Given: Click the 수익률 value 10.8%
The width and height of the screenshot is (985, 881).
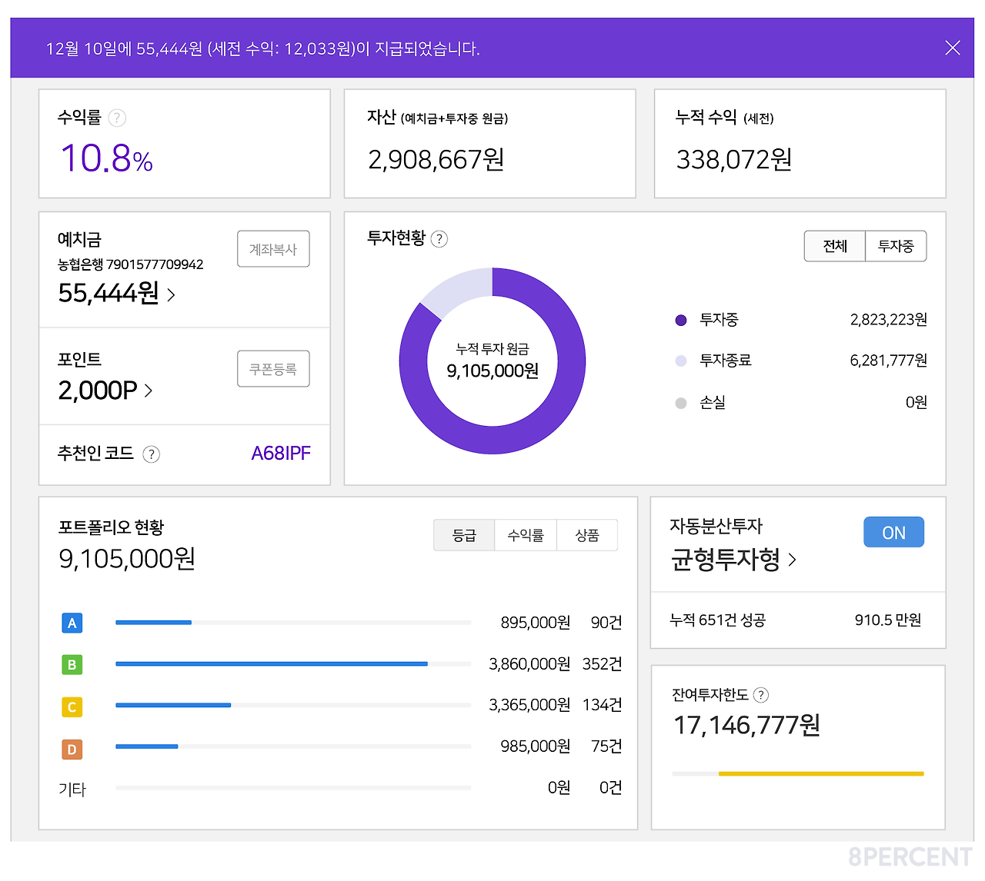Looking at the screenshot, I should 107,158.
